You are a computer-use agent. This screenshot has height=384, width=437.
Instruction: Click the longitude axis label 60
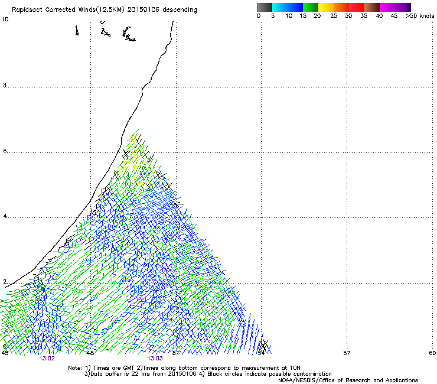tap(432, 353)
